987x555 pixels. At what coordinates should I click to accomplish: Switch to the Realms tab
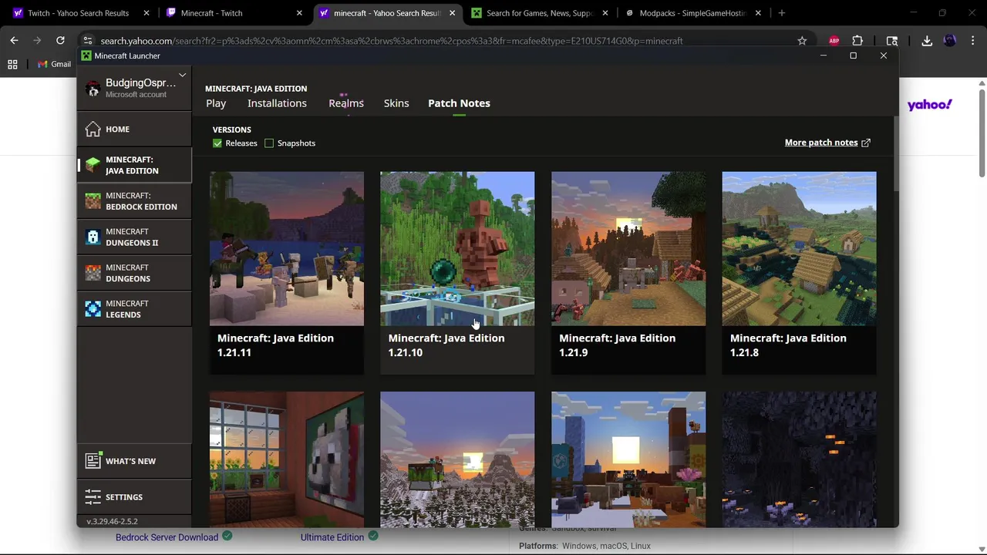346,103
